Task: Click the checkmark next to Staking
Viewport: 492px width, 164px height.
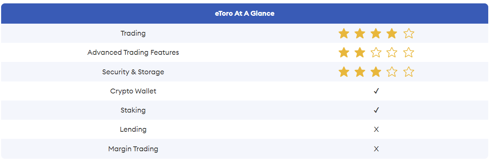Action: [376, 110]
